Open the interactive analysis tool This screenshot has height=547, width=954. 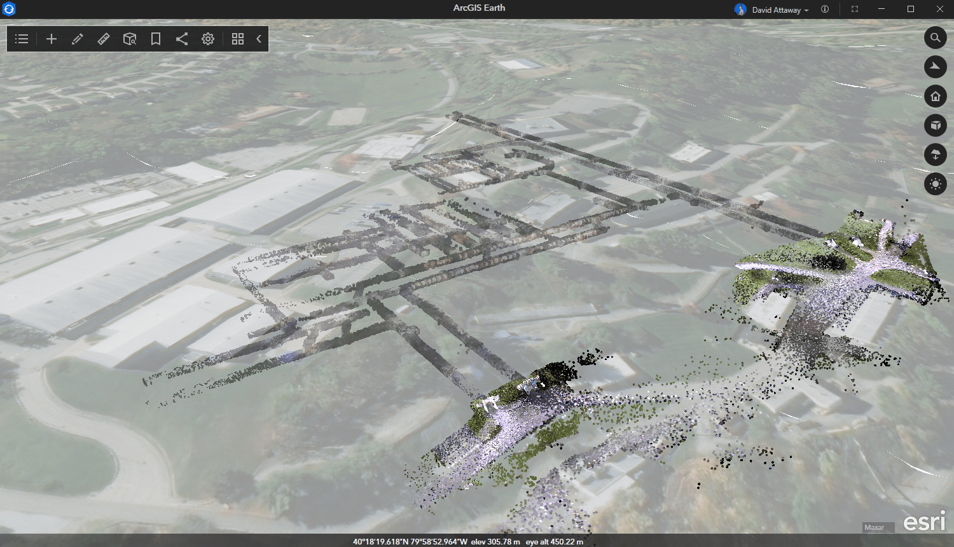point(130,39)
